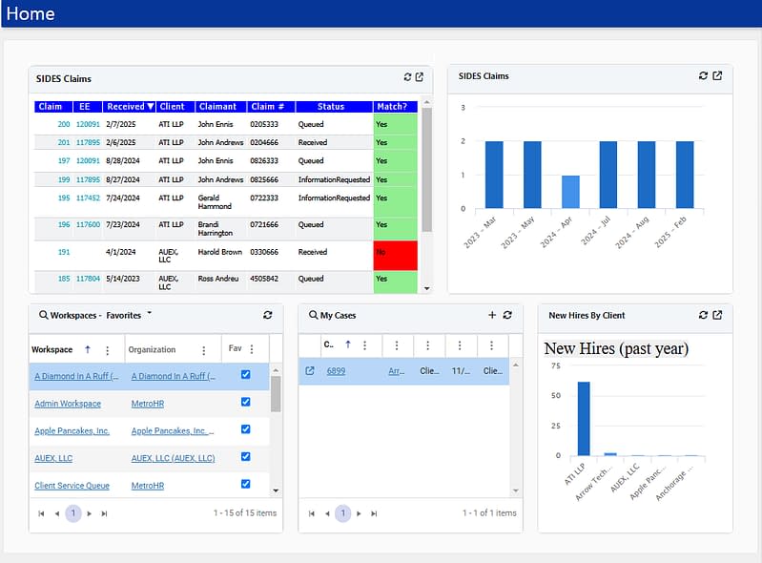The image size is (762, 563).
Task: Refresh the SIDES Claims chart panel
Action: 704,75
